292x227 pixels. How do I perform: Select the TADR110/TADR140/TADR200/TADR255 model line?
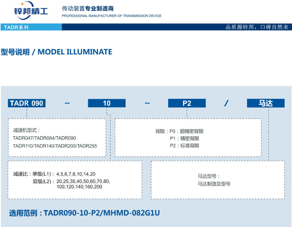tap(55, 146)
